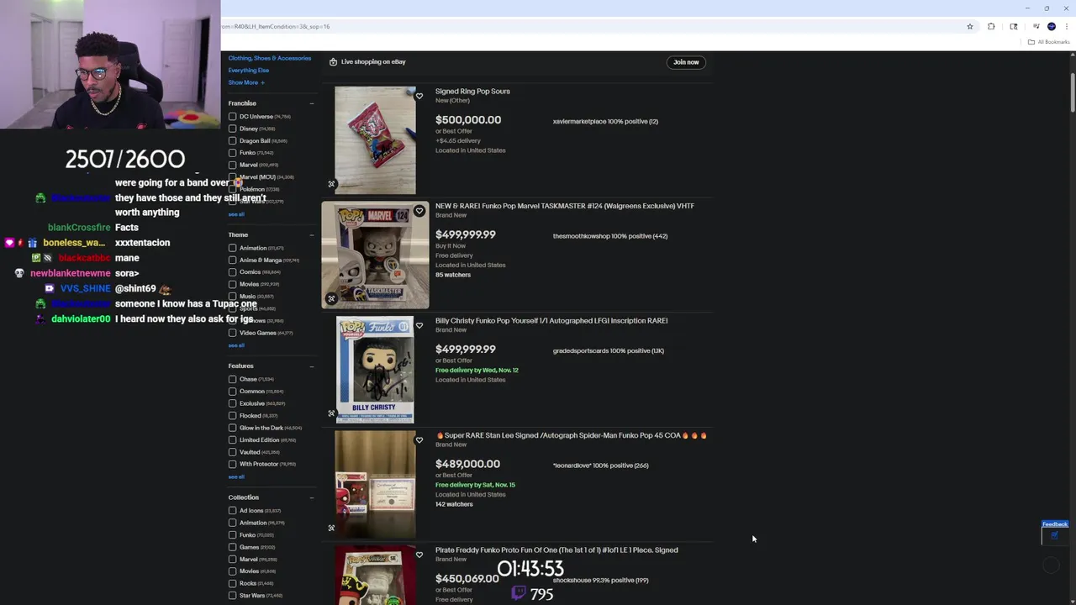
Task: Click the page vertical scrollbar thumb
Action: (x=1072, y=92)
